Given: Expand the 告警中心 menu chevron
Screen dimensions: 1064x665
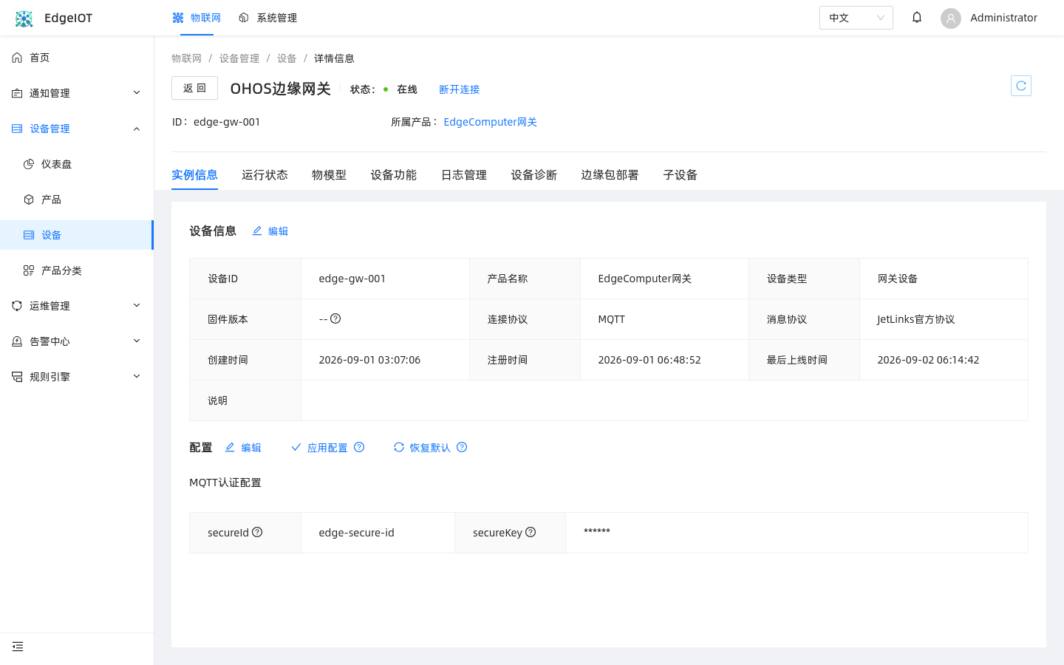Looking at the screenshot, I should [x=137, y=341].
